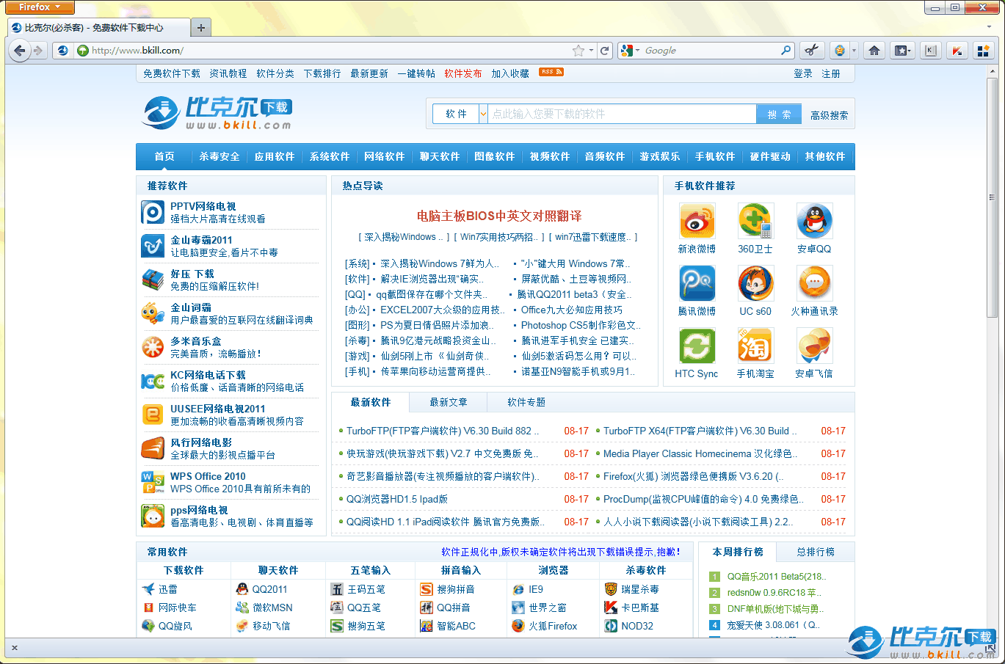Open the HTC Sync app icon
This screenshot has width=1005, height=664.
(x=697, y=346)
